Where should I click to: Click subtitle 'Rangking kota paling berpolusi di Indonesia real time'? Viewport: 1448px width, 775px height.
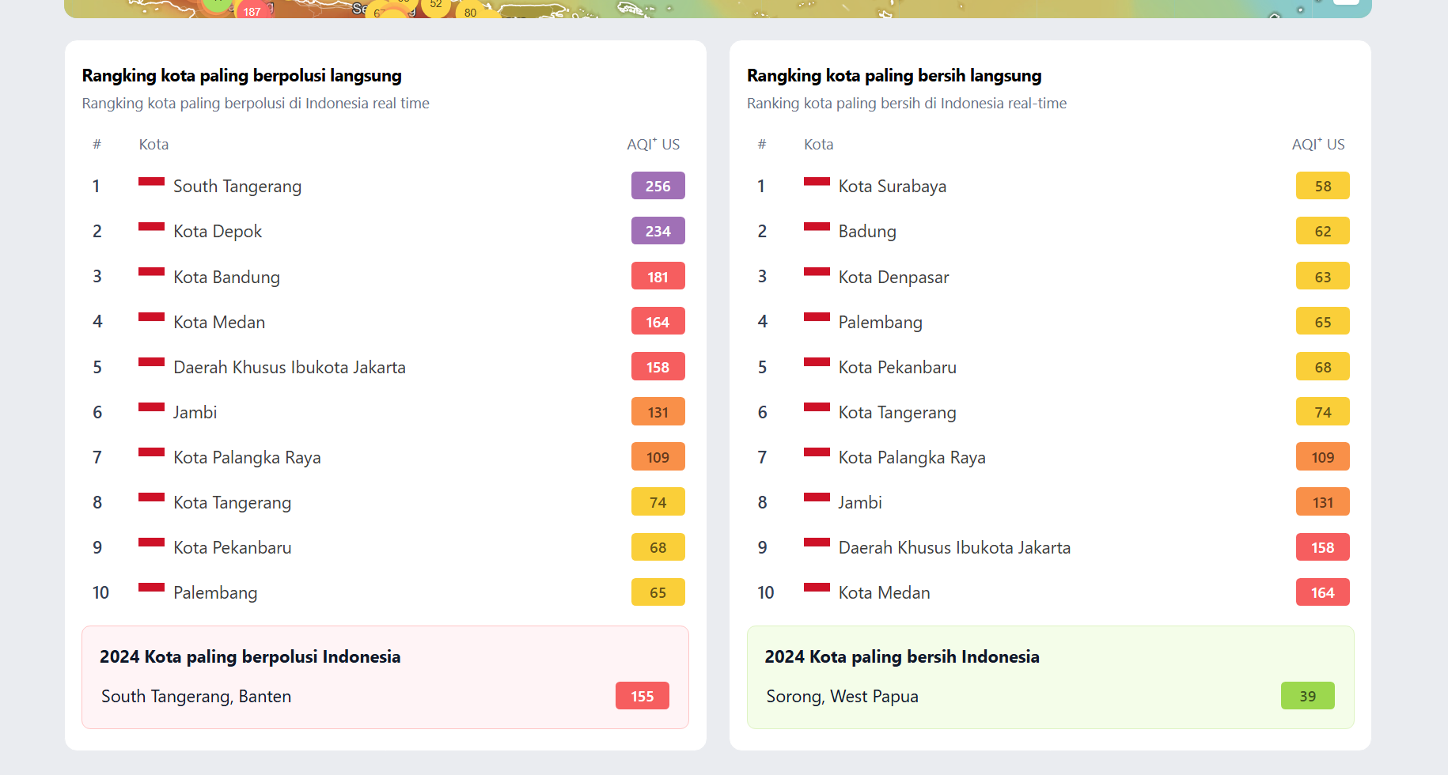256,104
